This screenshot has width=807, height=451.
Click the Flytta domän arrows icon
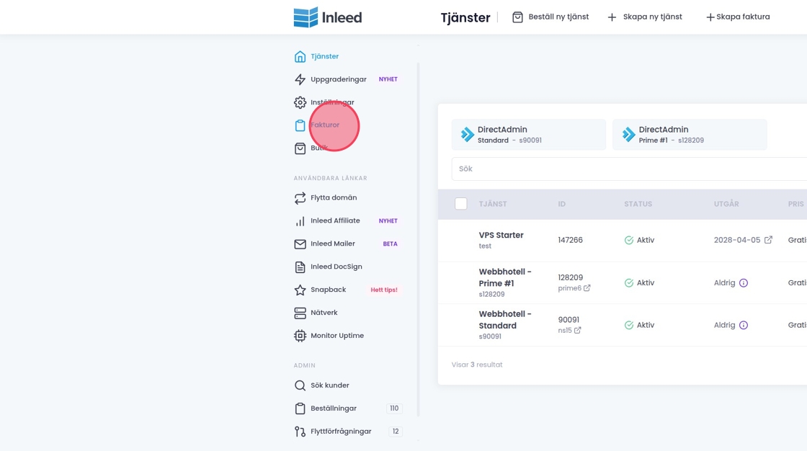[300, 198]
